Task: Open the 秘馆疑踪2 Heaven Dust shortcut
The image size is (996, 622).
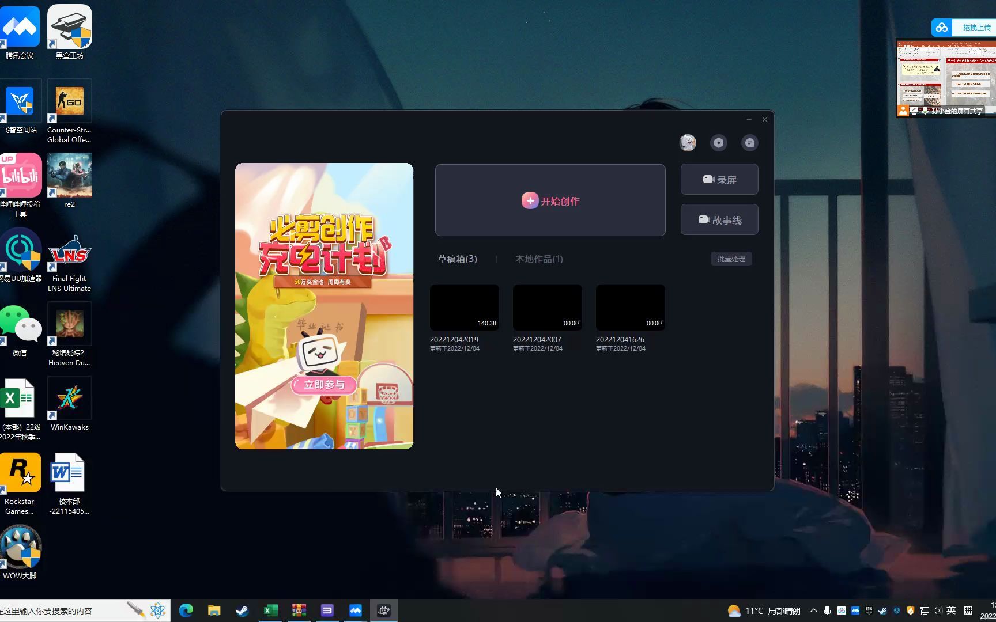Action: (70, 335)
